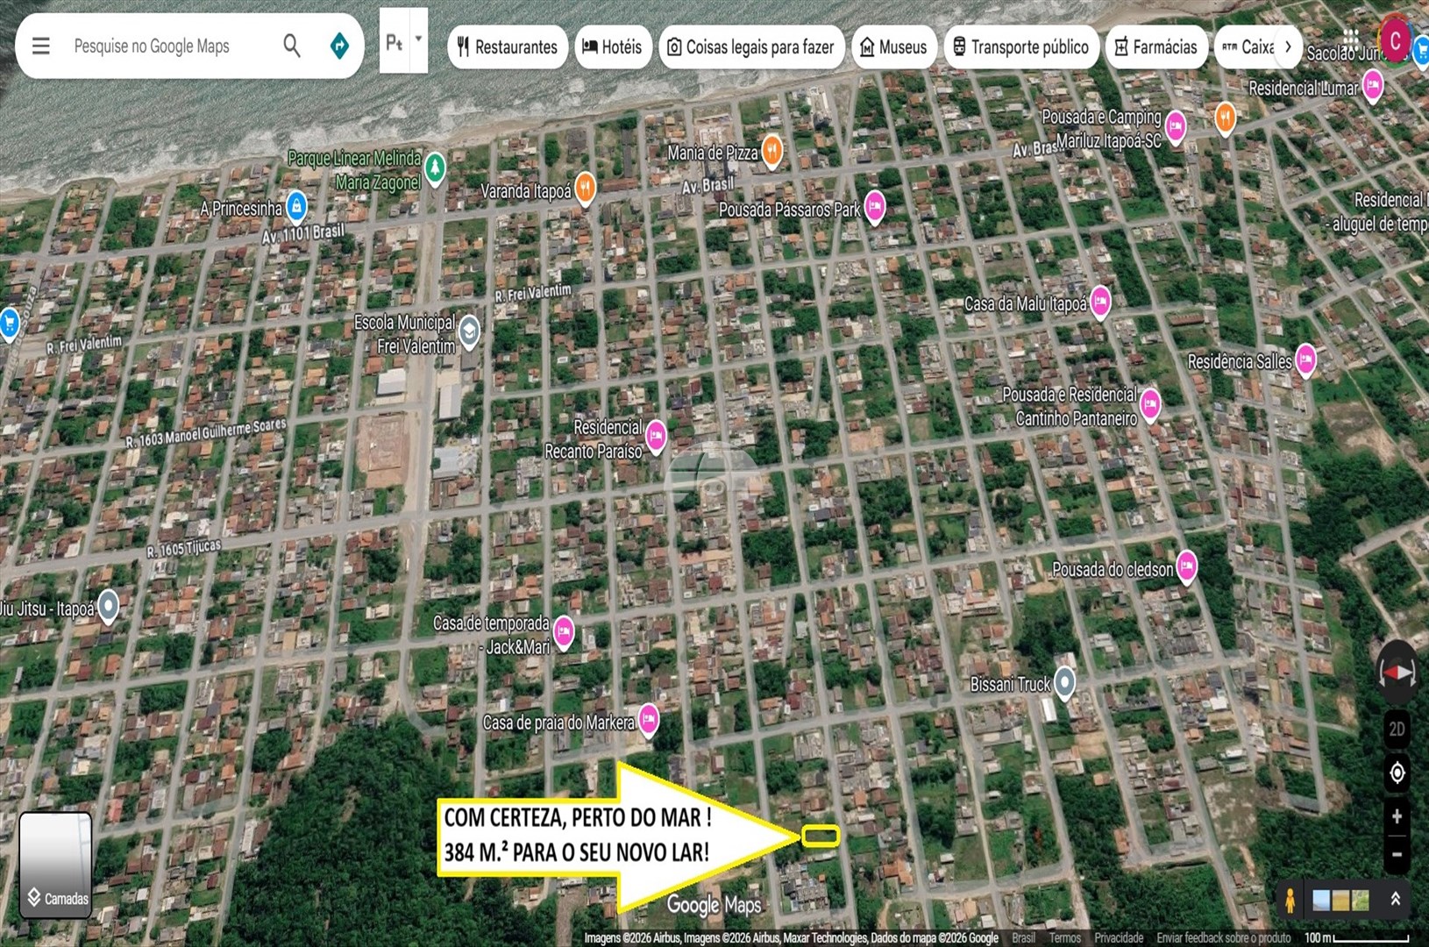The width and height of the screenshot is (1429, 947).
Task: Center map on my location
Action: pyautogui.click(x=1397, y=773)
